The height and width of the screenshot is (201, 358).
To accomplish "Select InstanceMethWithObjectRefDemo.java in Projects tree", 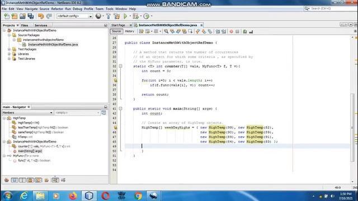I will click(53, 45).
